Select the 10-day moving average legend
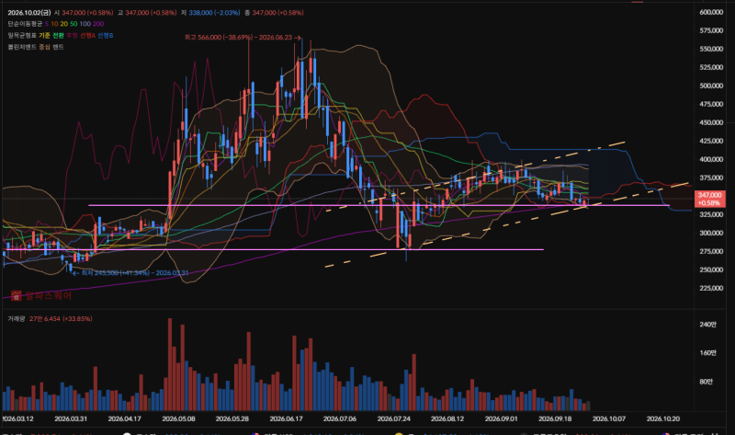The image size is (735, 435). pos(54,24)
